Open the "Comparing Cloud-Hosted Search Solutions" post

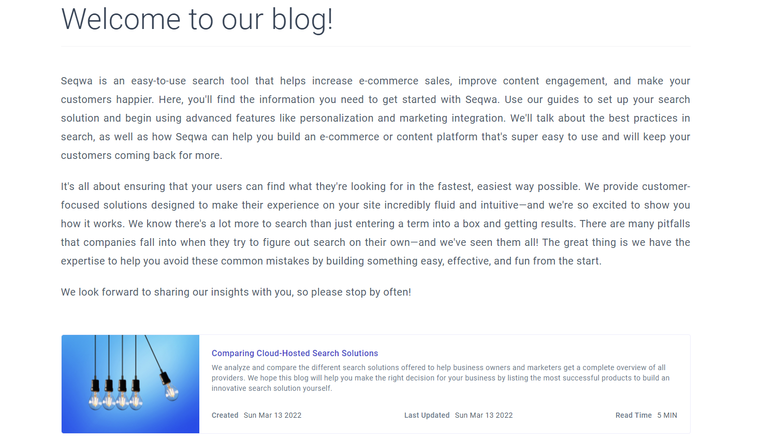pos(295,353)
